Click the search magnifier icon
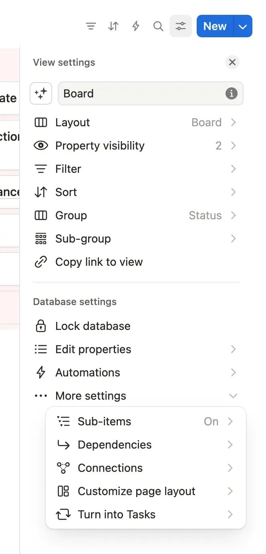The image size is (266, 554). [158, 26]
